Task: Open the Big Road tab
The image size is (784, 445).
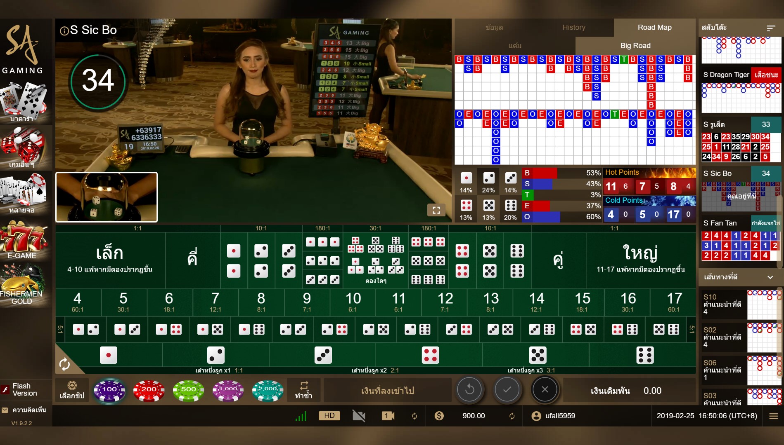Action: click(x=635, y=46)
